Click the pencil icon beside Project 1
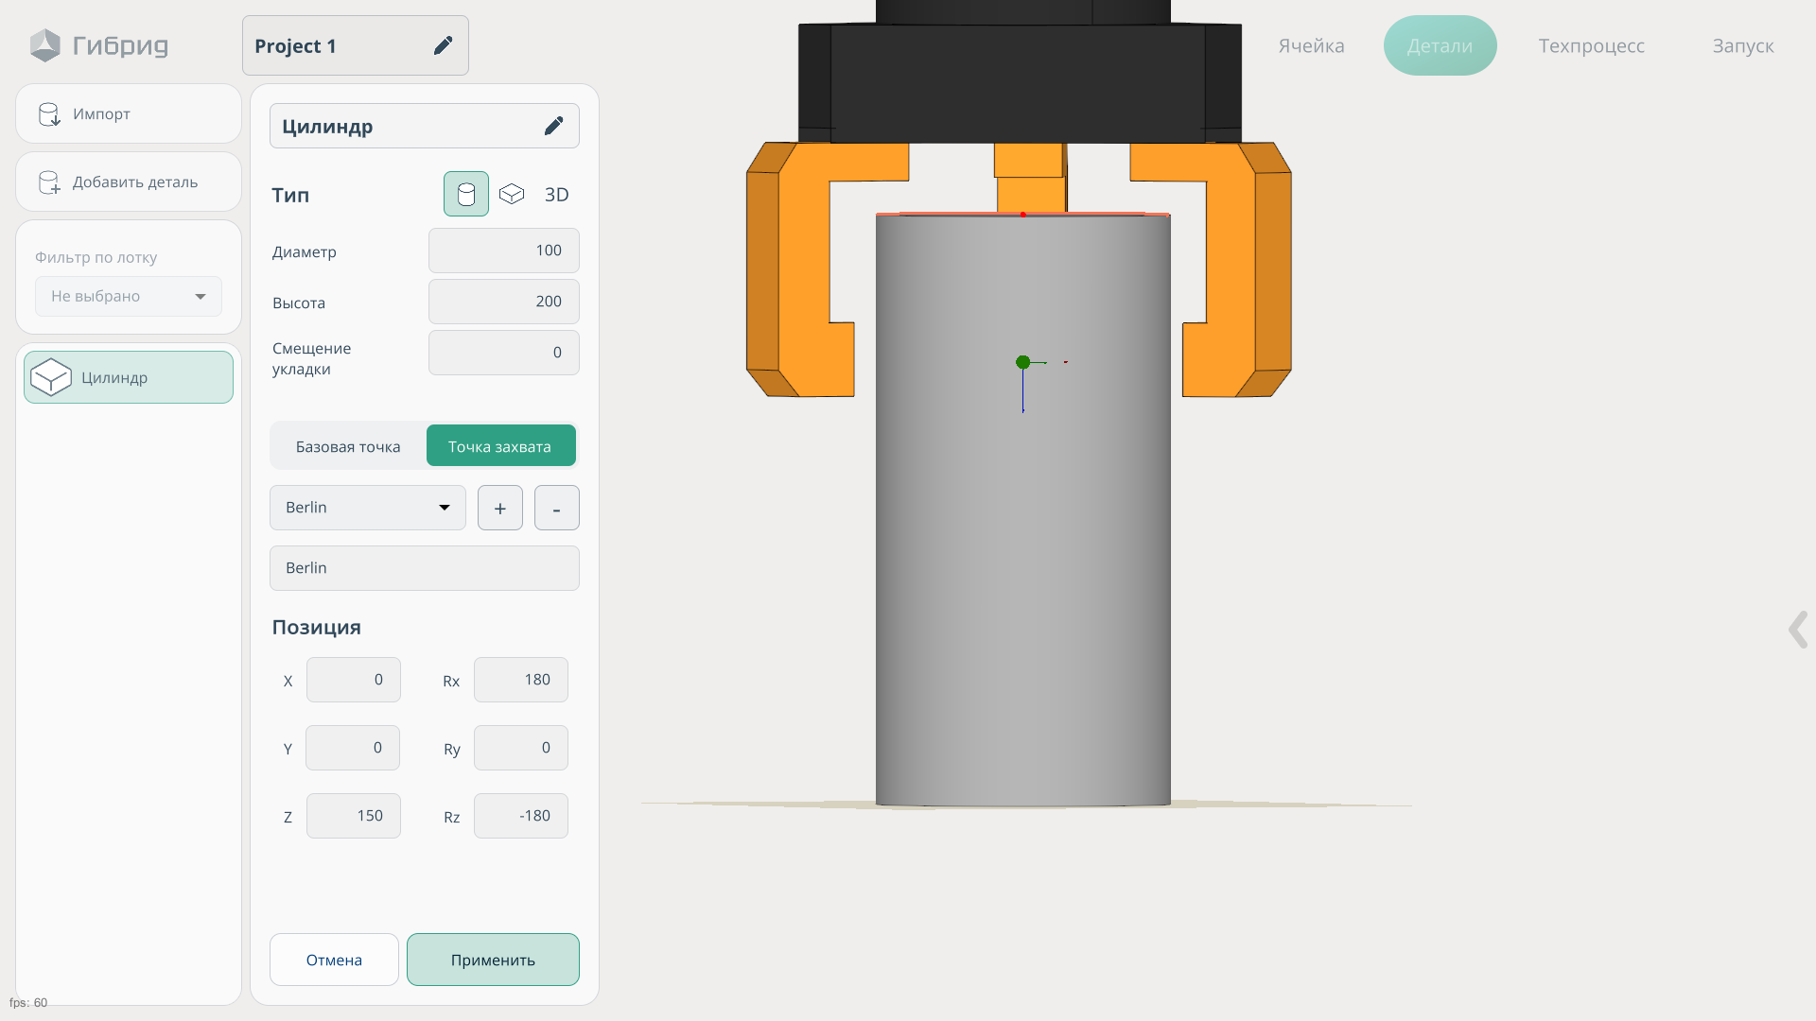This screenshot has width=1816, height=1021. pos(443,45)
